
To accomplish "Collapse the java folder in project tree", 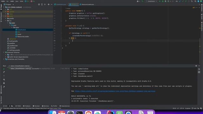I will coord(10,25).
